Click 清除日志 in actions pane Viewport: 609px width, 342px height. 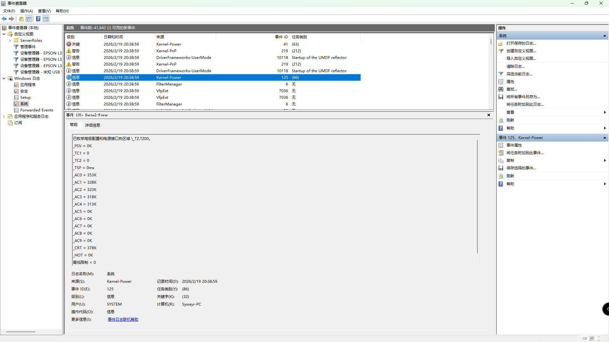point(515,66)
